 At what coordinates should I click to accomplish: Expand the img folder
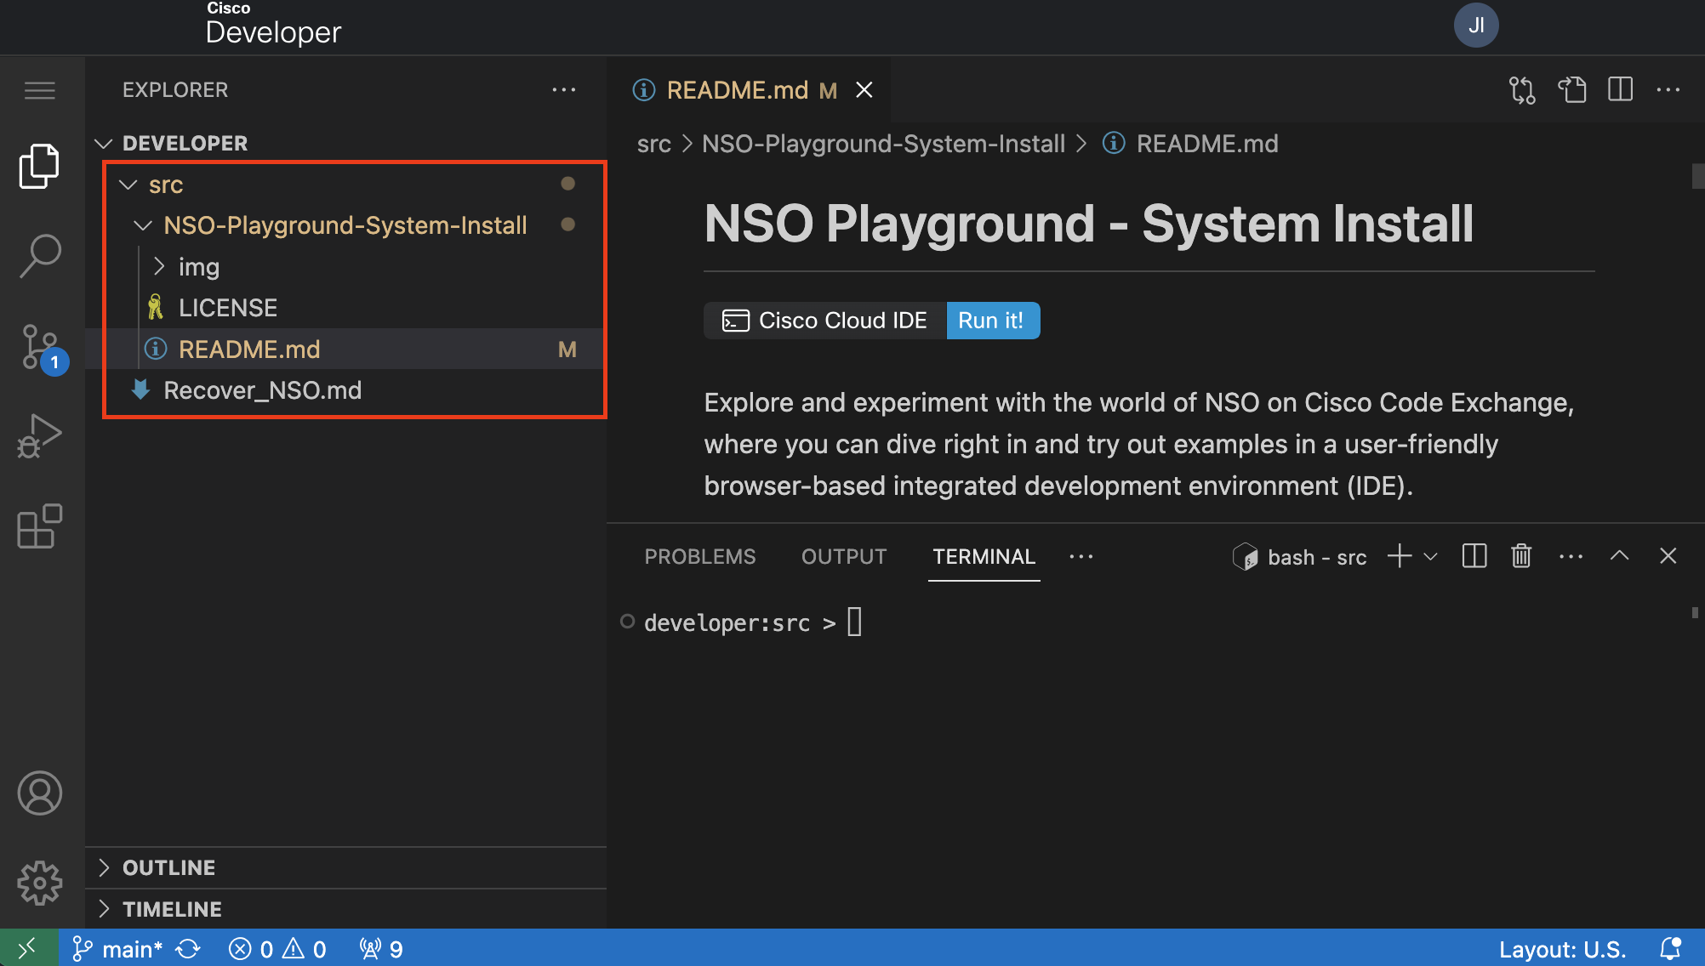click(x=158, y=266)
